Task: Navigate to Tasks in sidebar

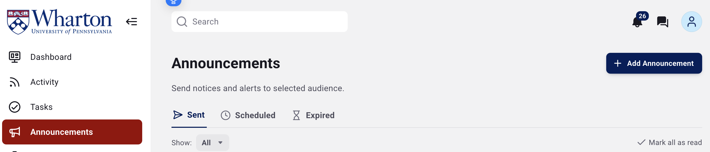Action: (41, 107)
